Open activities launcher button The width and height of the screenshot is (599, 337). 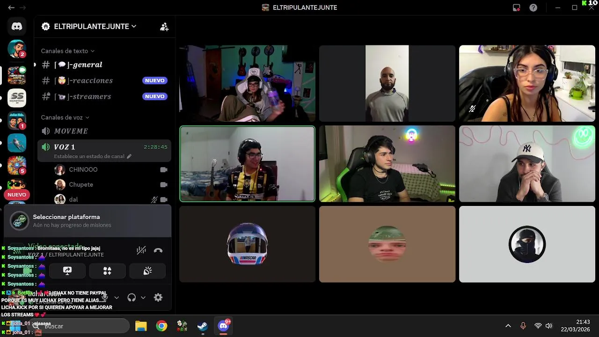click(x=108, y=271)
